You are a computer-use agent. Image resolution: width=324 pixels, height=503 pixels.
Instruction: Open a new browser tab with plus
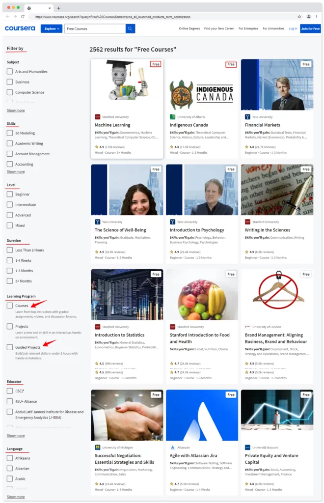pos(58,8)
